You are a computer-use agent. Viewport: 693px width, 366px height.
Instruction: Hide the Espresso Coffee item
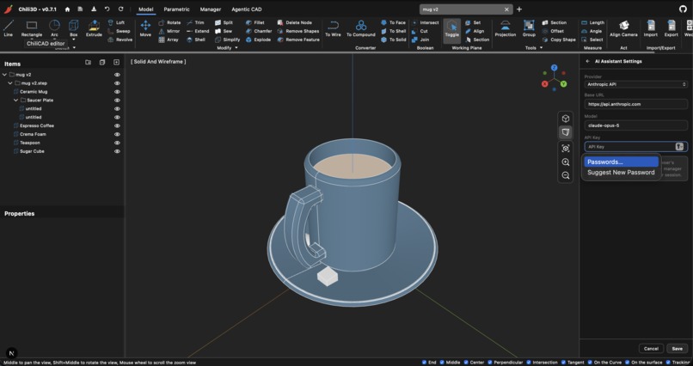[117, 125]
